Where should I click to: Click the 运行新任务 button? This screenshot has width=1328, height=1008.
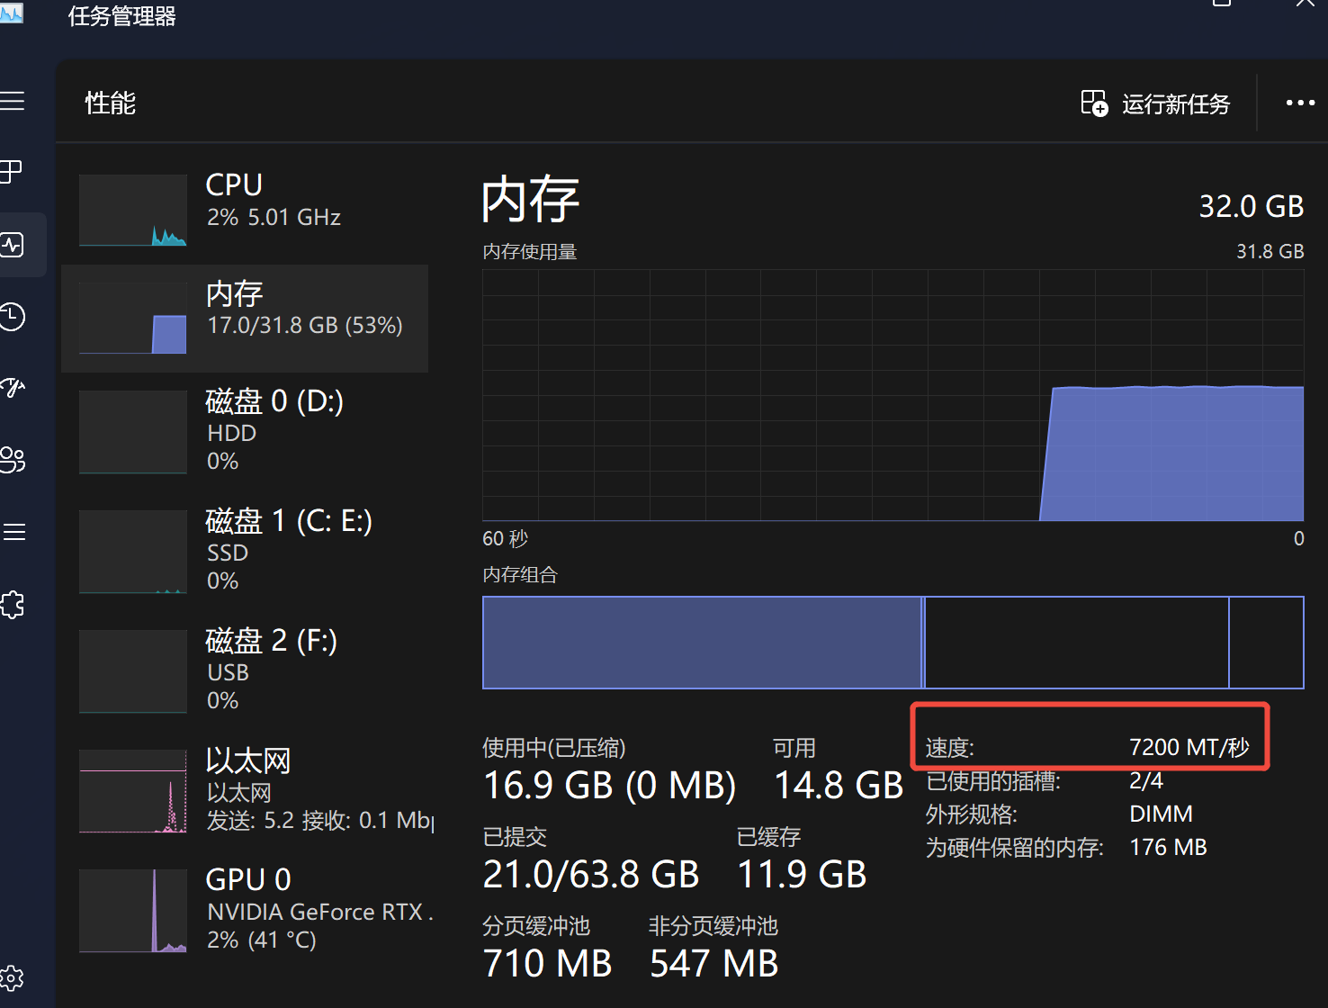click(x=1175, y=103)
